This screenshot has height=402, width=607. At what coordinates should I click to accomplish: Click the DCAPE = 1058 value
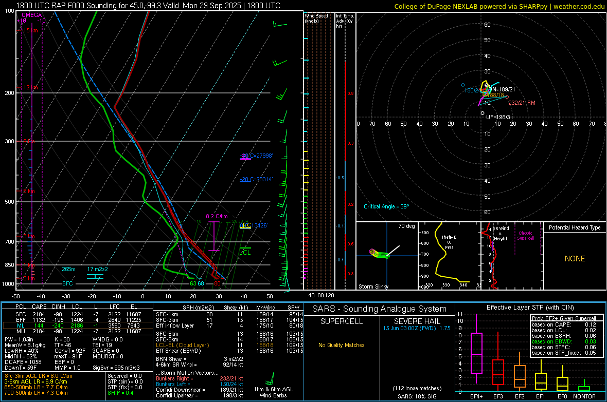[x=23, y=362]
